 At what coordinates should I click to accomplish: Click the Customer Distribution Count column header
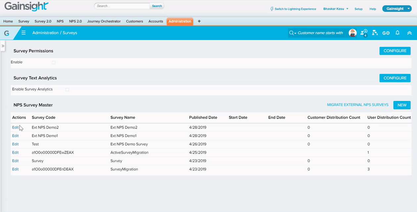click(334, 118)
